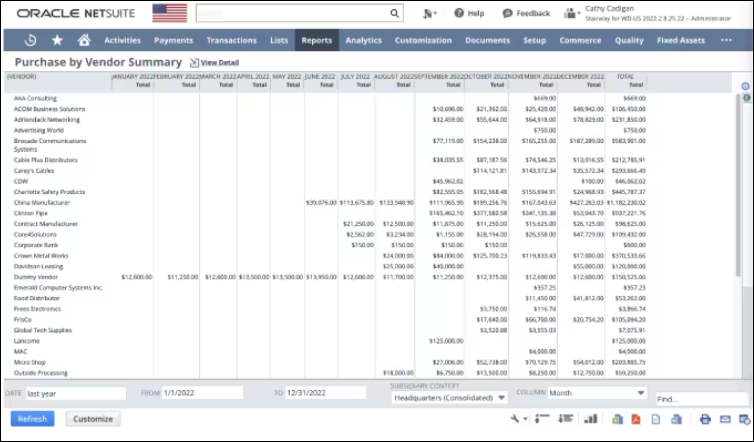Show the bar chart graph icon

click(591, 419)
